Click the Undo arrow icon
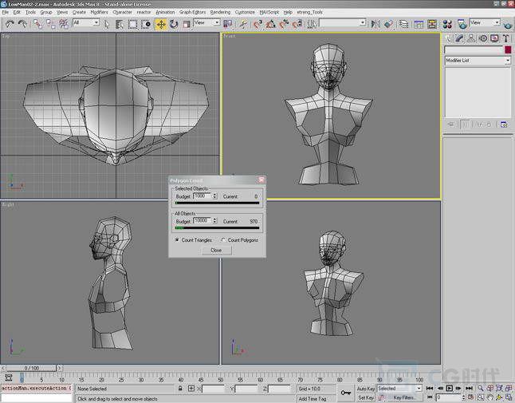515x403 pixels. (10, 24)
